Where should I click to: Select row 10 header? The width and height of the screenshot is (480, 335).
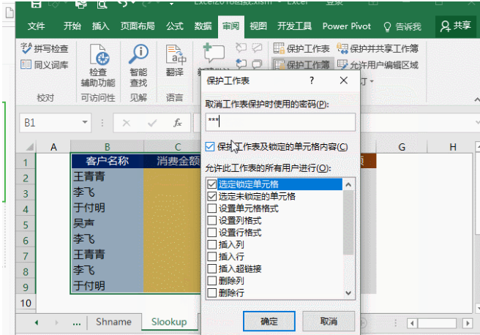click(x=26, y=304)
